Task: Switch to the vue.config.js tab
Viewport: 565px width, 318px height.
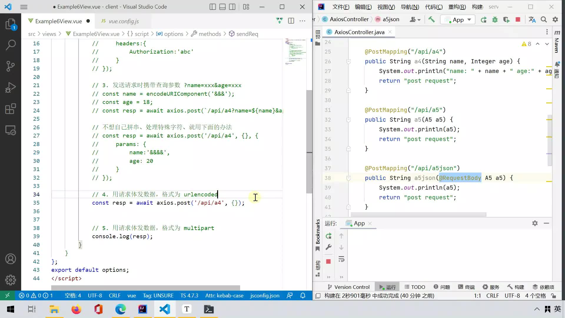Action: [x=124, y=21]
